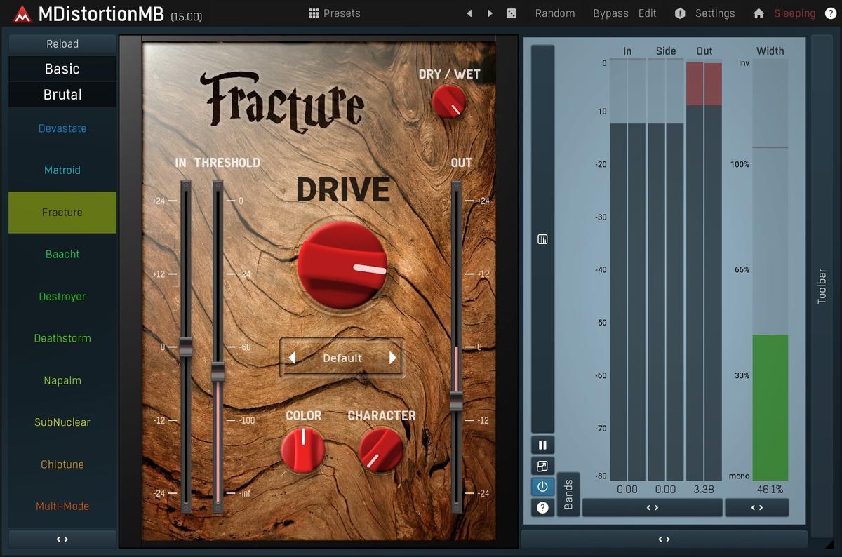The image size is (842, 557).
Task: Click the previous preset arrow in top bar
Action: pyautogui.click(x=469, y=13)
